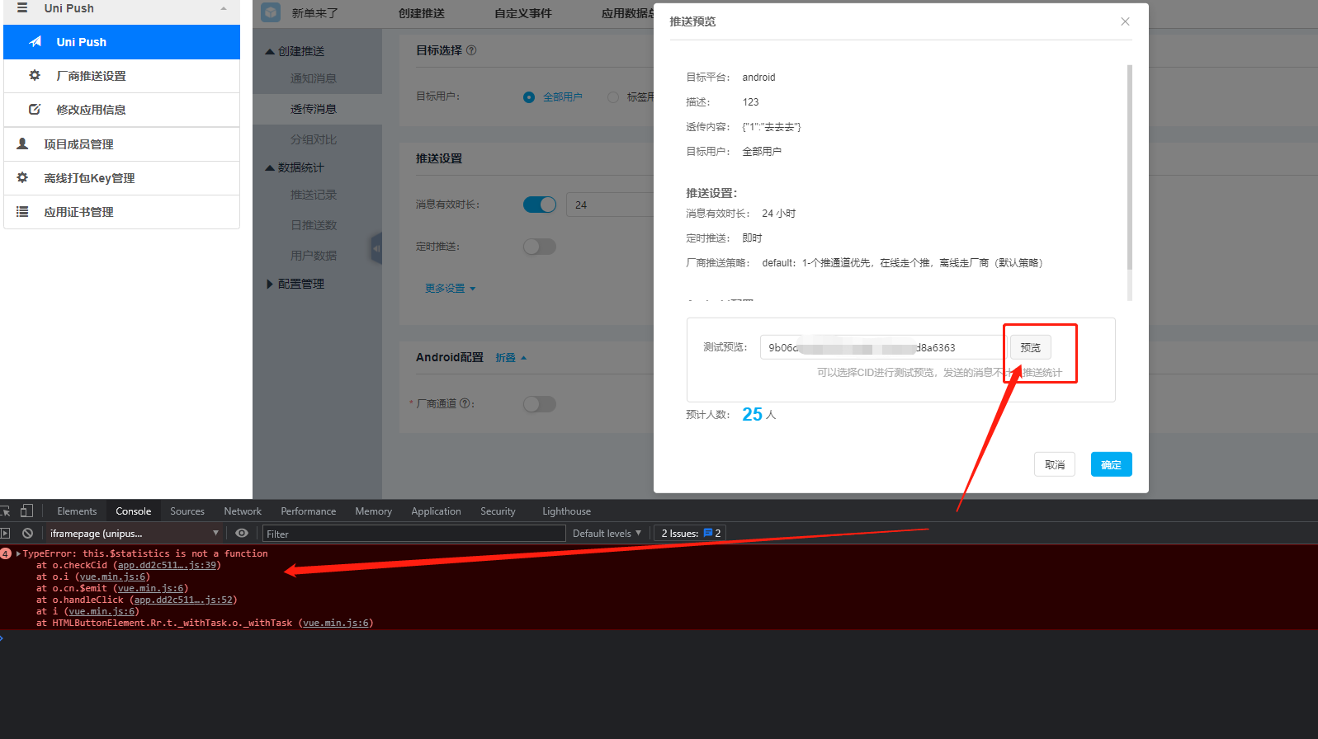This screenshot has width=1318, height=739.
Task: Expand the 配置管理 tree section
Action: tap(270, 284)
